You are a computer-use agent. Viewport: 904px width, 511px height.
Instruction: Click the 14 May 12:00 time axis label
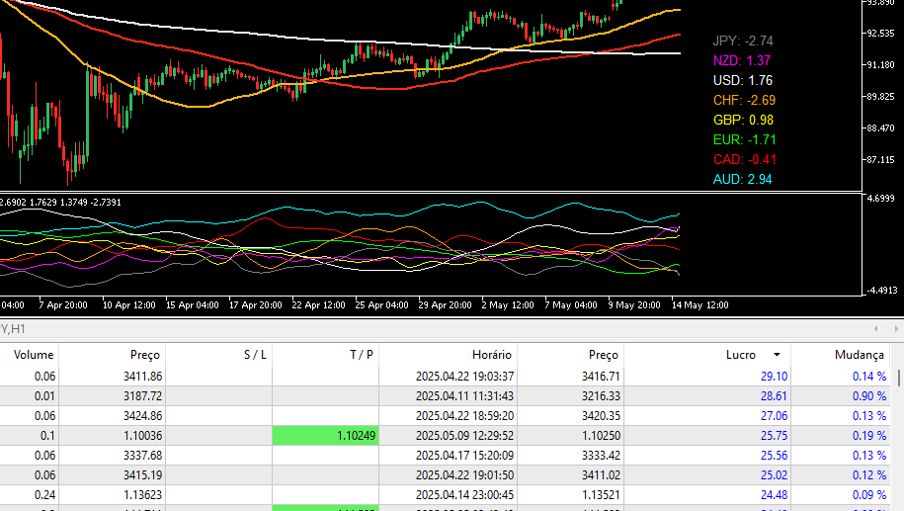click(699, 305)
